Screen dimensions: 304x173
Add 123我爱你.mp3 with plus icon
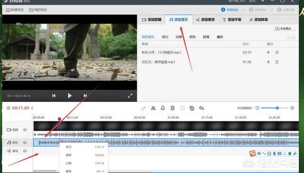(268, 52)
